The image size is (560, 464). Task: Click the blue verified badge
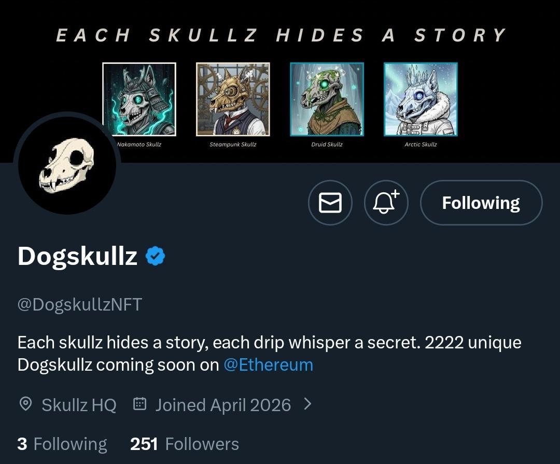[155, 256]
